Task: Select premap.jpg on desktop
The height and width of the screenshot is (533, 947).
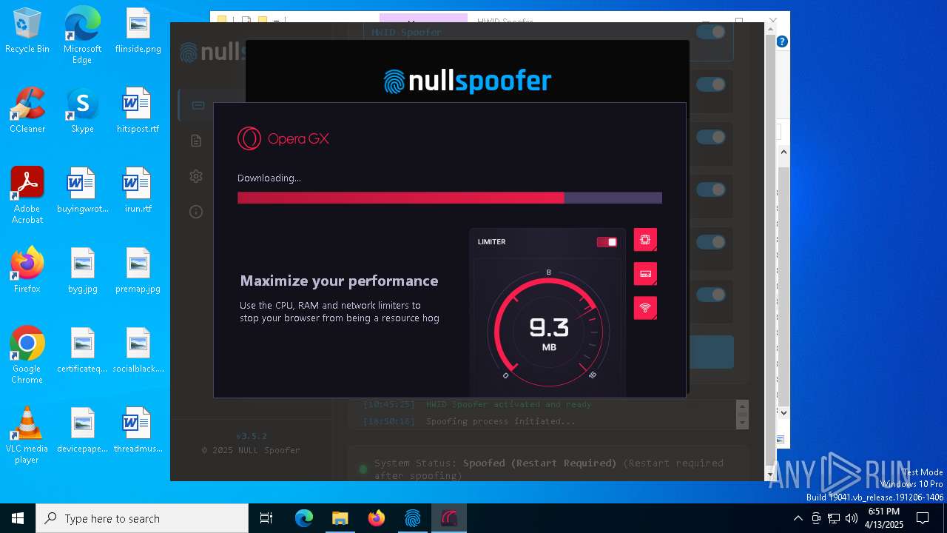Action: [x=138, y=270]
